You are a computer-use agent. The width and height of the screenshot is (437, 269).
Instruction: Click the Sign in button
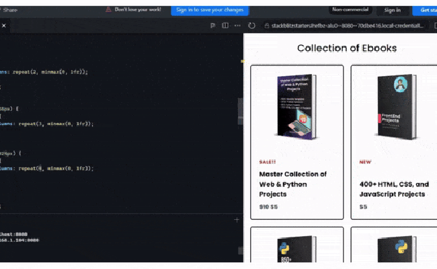393,10
